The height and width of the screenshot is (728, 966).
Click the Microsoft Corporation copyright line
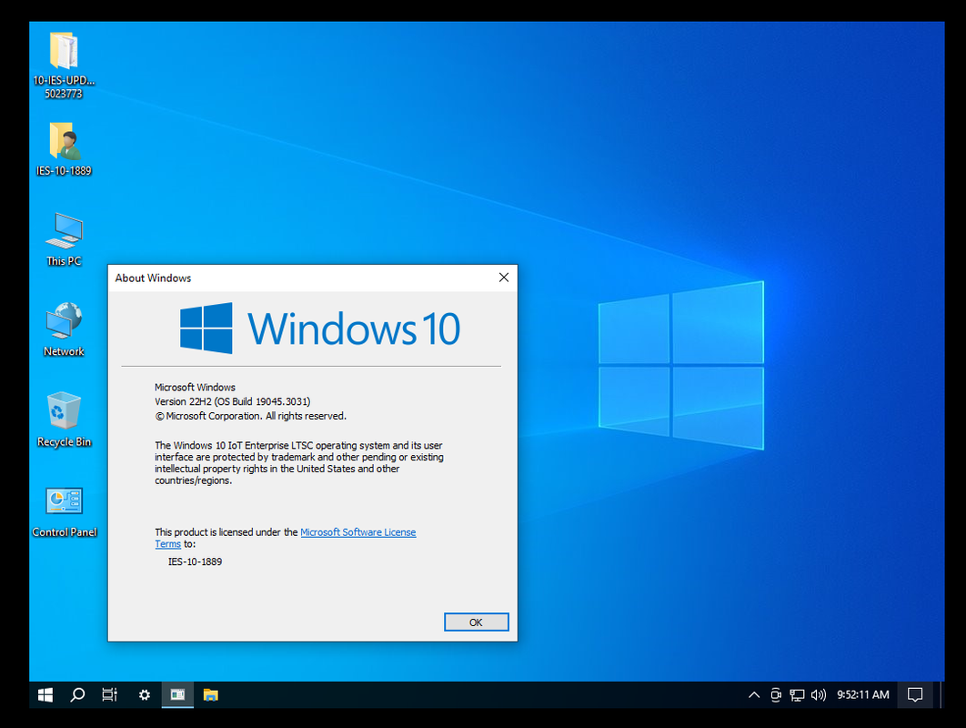pos(251,416)
